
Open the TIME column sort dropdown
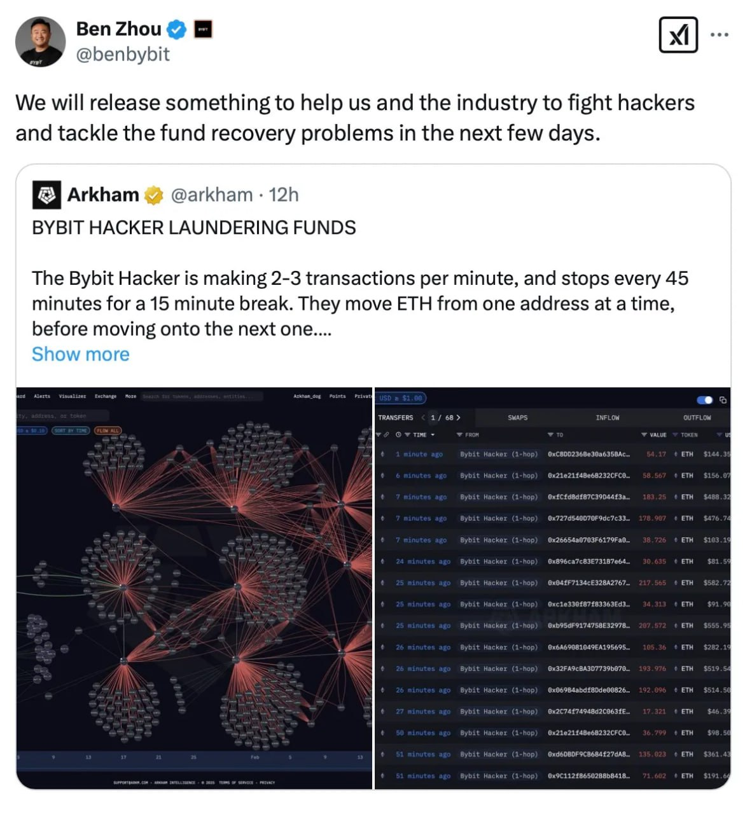(x=433, y=435)
